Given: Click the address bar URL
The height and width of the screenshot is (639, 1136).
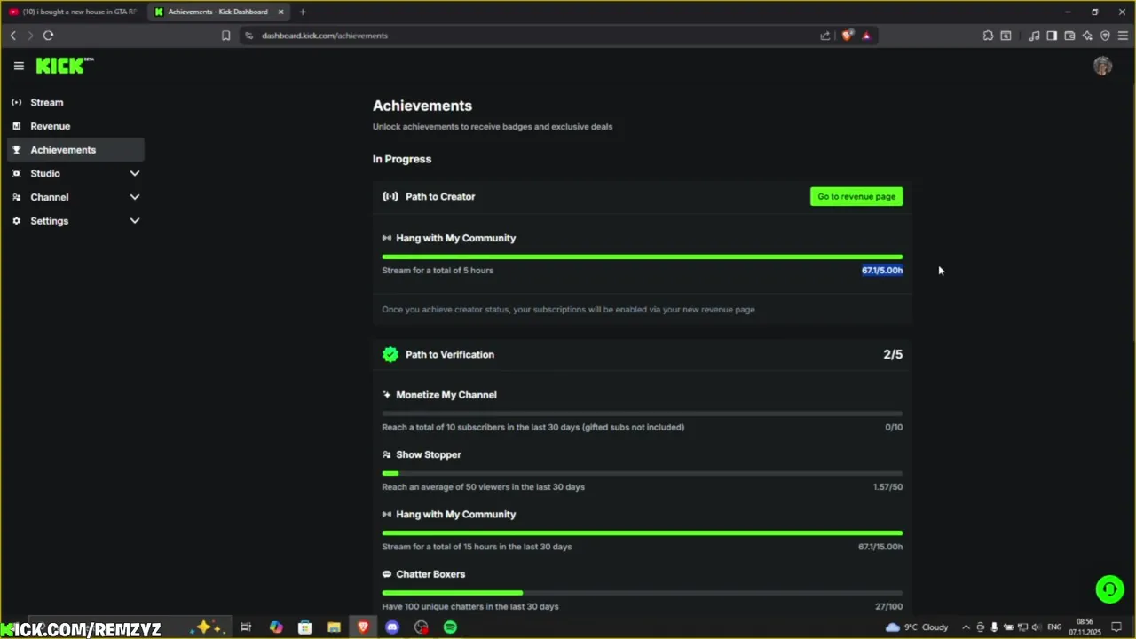Looking at the screenshot, I should click(325, 35).
